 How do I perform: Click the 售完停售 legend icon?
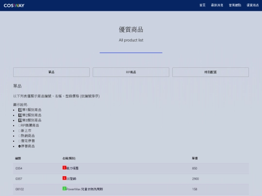click(x=19, y=141)
